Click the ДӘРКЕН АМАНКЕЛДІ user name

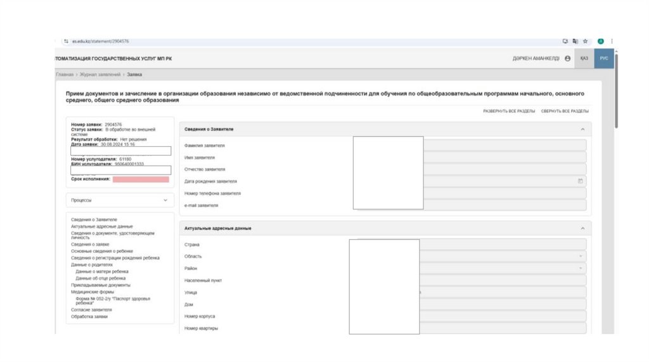point(536,59)
